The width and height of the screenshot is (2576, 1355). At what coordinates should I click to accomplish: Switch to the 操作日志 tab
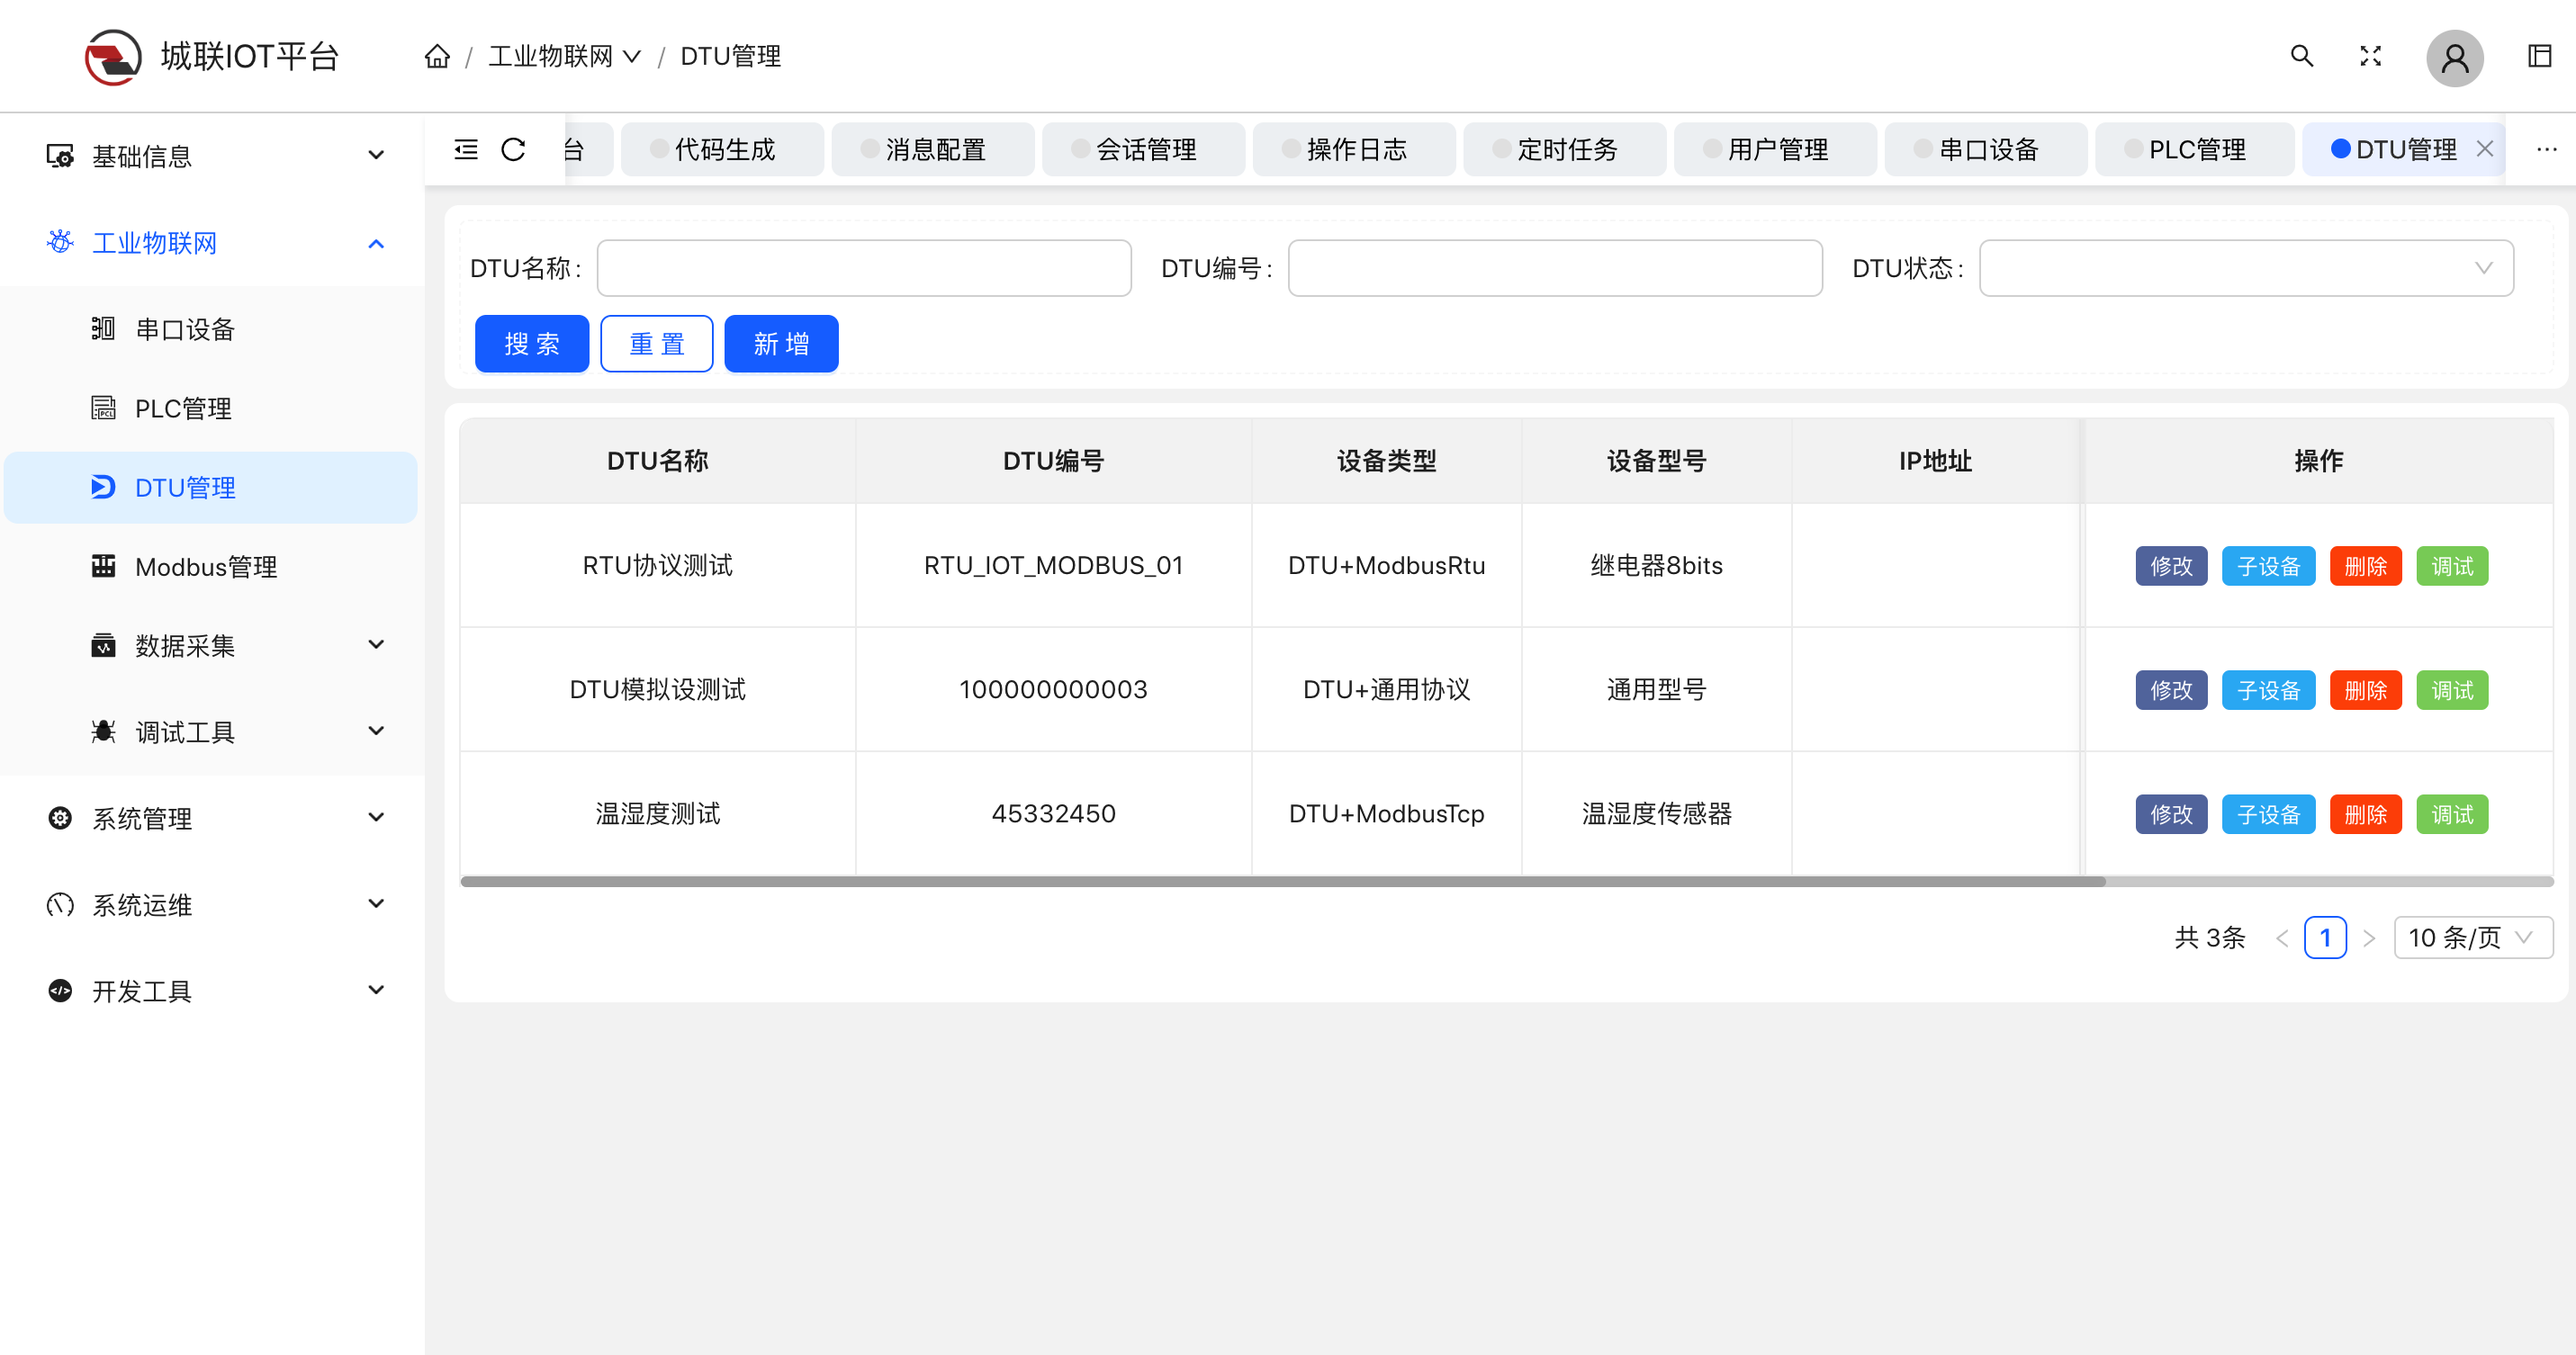pos(1354,150)
